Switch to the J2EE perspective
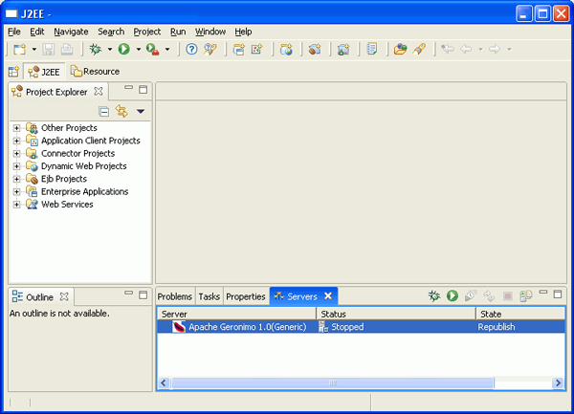This screenshot has height=414, width=574. coord(44,72)
